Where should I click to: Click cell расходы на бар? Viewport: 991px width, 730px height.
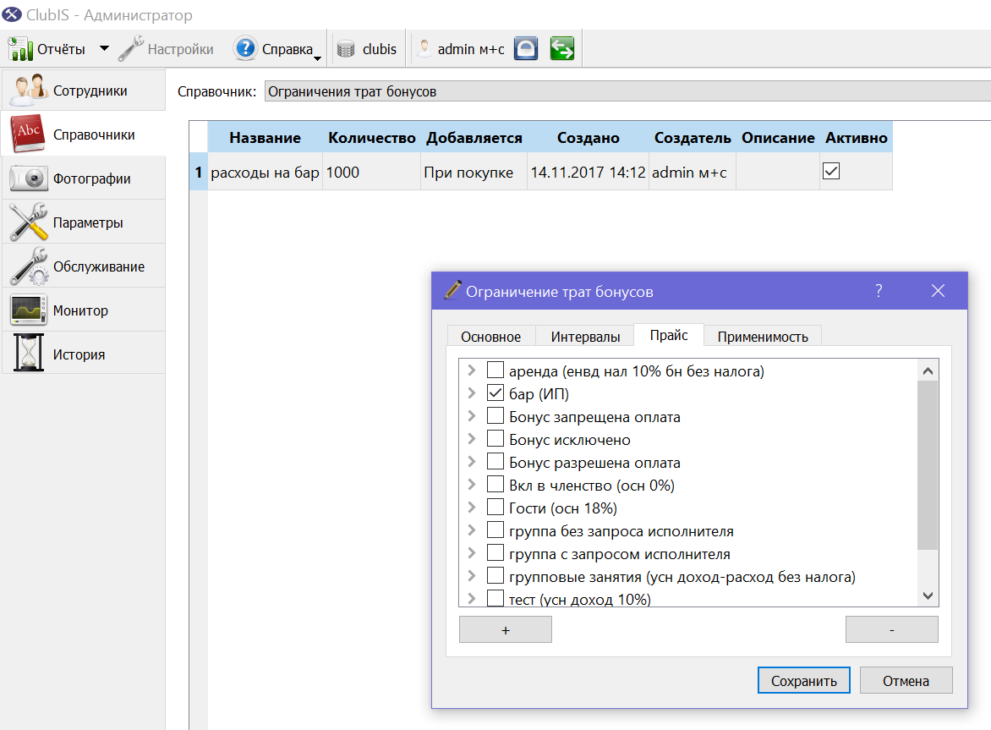(x=265, y=172)
